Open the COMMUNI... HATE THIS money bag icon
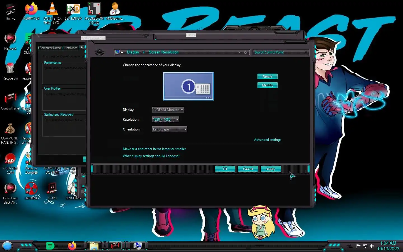Screen dimensions: 403x252 tap(10, 133)
